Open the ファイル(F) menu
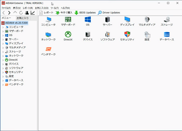The image size is (182, 131). [x=6, y=8]
